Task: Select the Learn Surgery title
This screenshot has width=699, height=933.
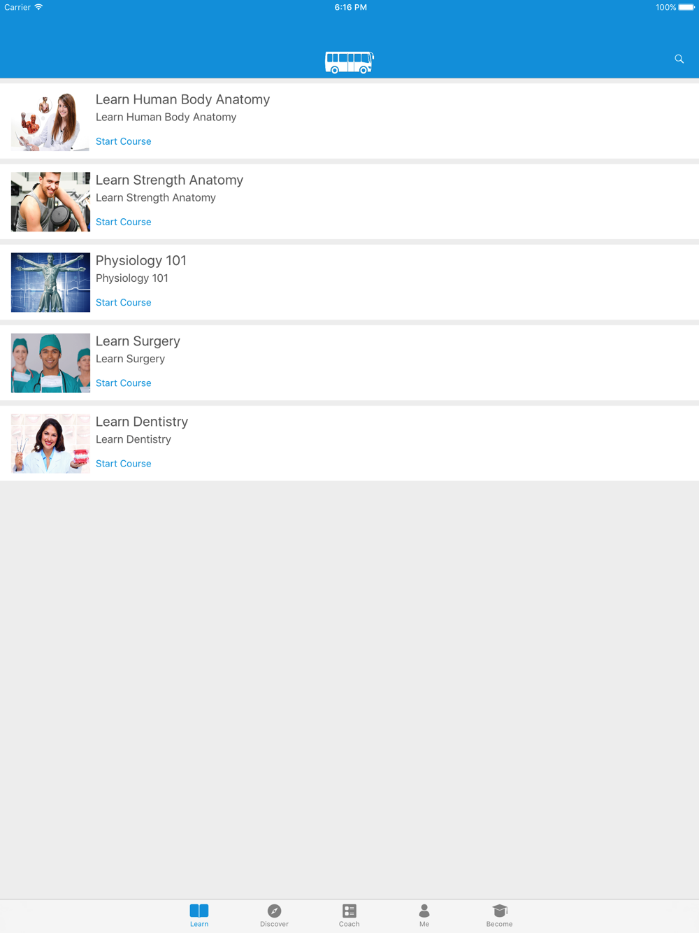Action: click(138, 341)
